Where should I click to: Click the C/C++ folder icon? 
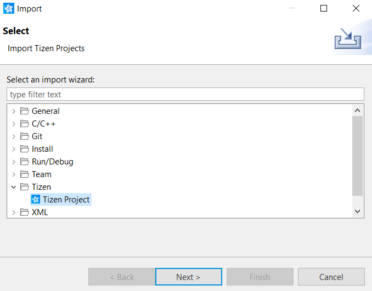pyautogui.click(x=25, y=123)
